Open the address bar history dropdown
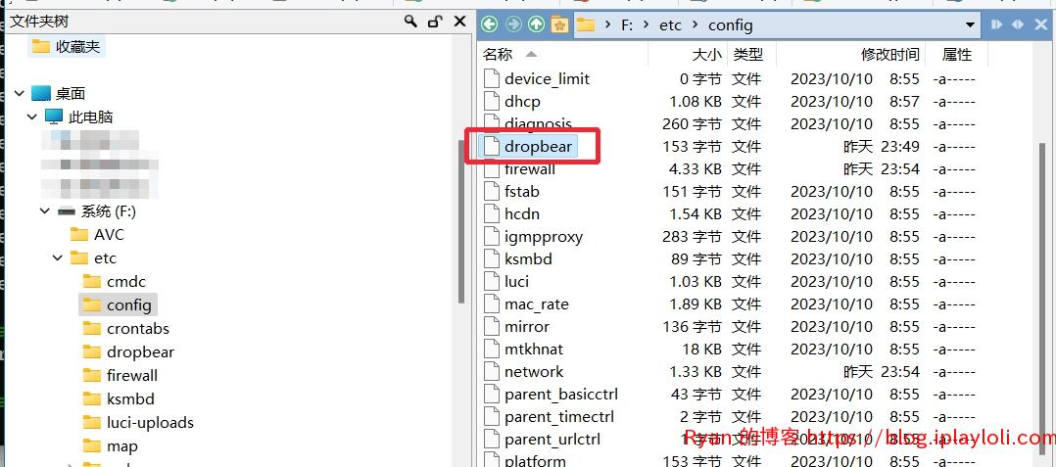 (x=971, y=24)
